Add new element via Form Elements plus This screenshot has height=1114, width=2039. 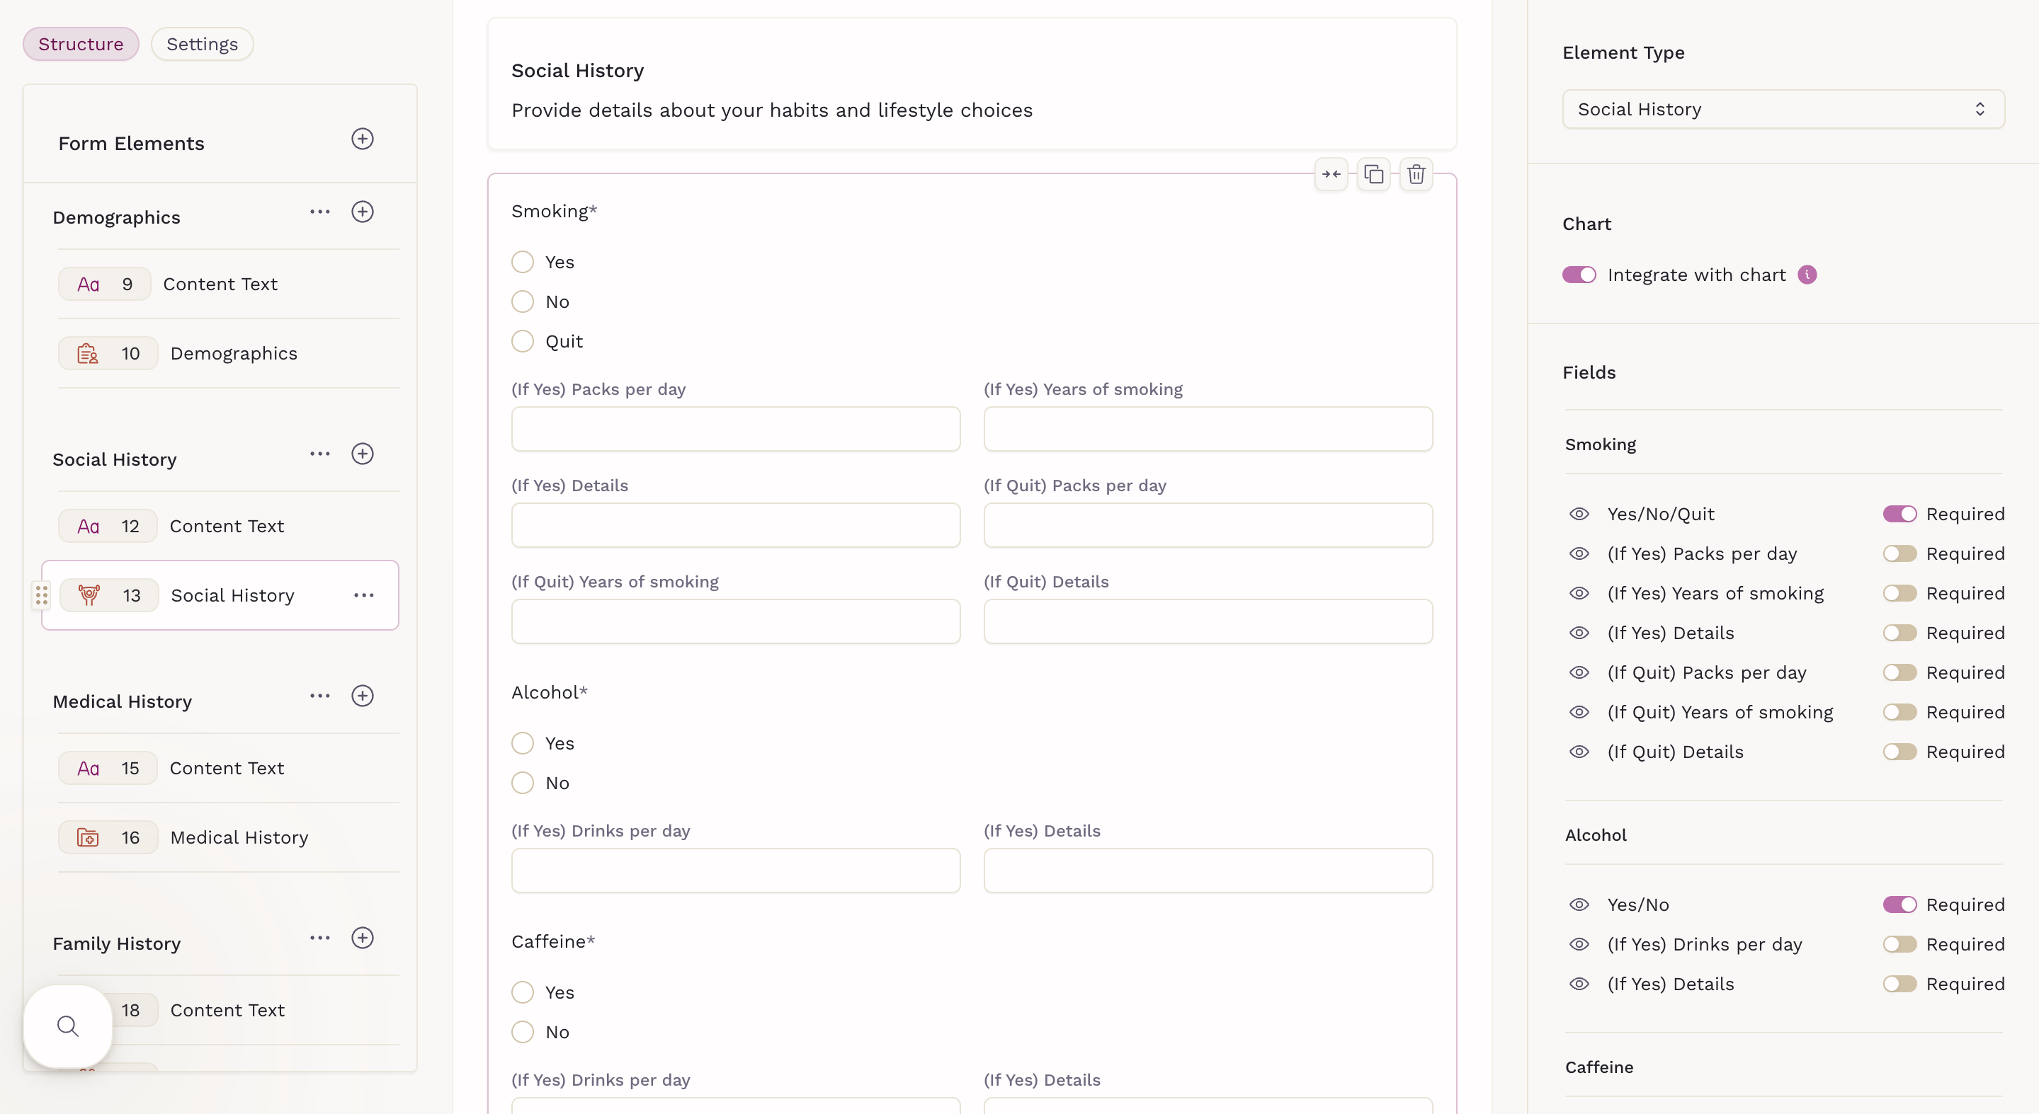(x=362, y=139)
